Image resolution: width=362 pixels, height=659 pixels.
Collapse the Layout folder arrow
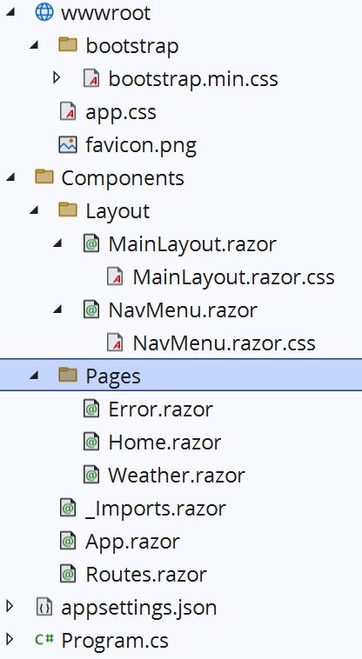click(x=34, y=210)
